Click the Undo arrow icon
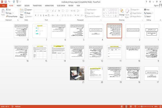 click(9, 2)
